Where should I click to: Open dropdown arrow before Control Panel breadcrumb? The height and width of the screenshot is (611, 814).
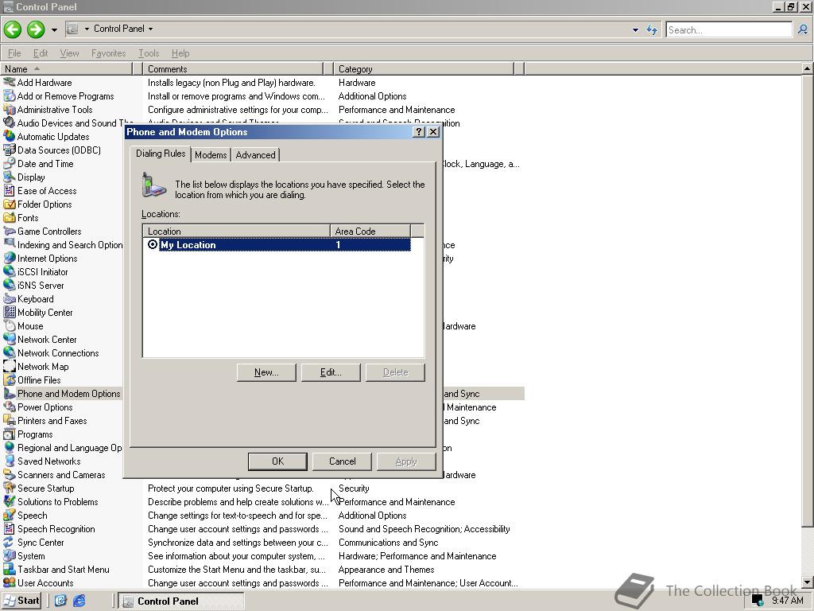click(x=87, y=29)
